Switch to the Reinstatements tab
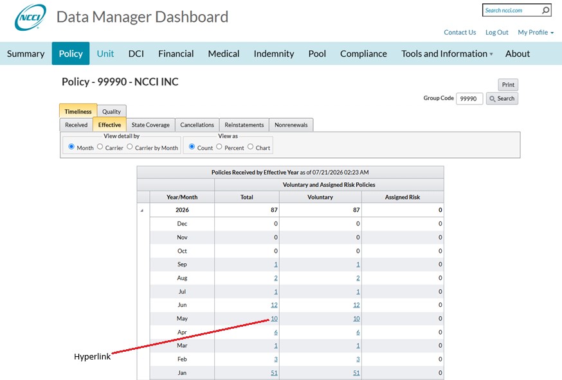 coord(244,125)
